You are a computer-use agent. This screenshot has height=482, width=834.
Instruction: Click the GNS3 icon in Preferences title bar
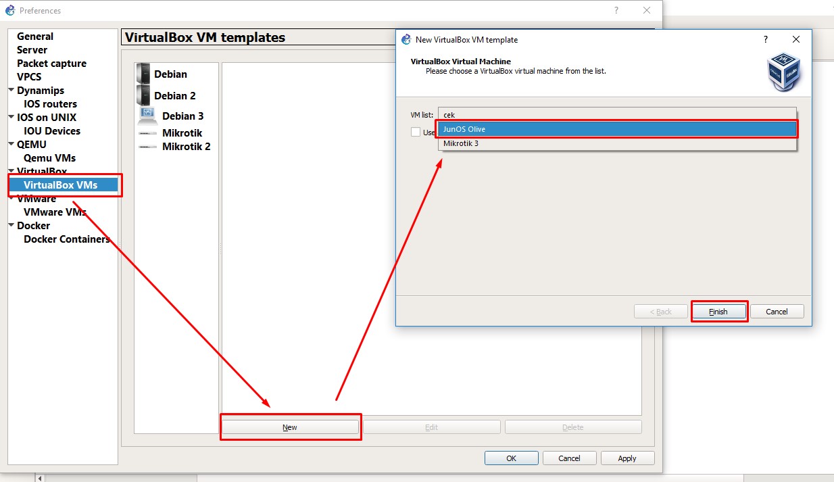click(10, 10)
